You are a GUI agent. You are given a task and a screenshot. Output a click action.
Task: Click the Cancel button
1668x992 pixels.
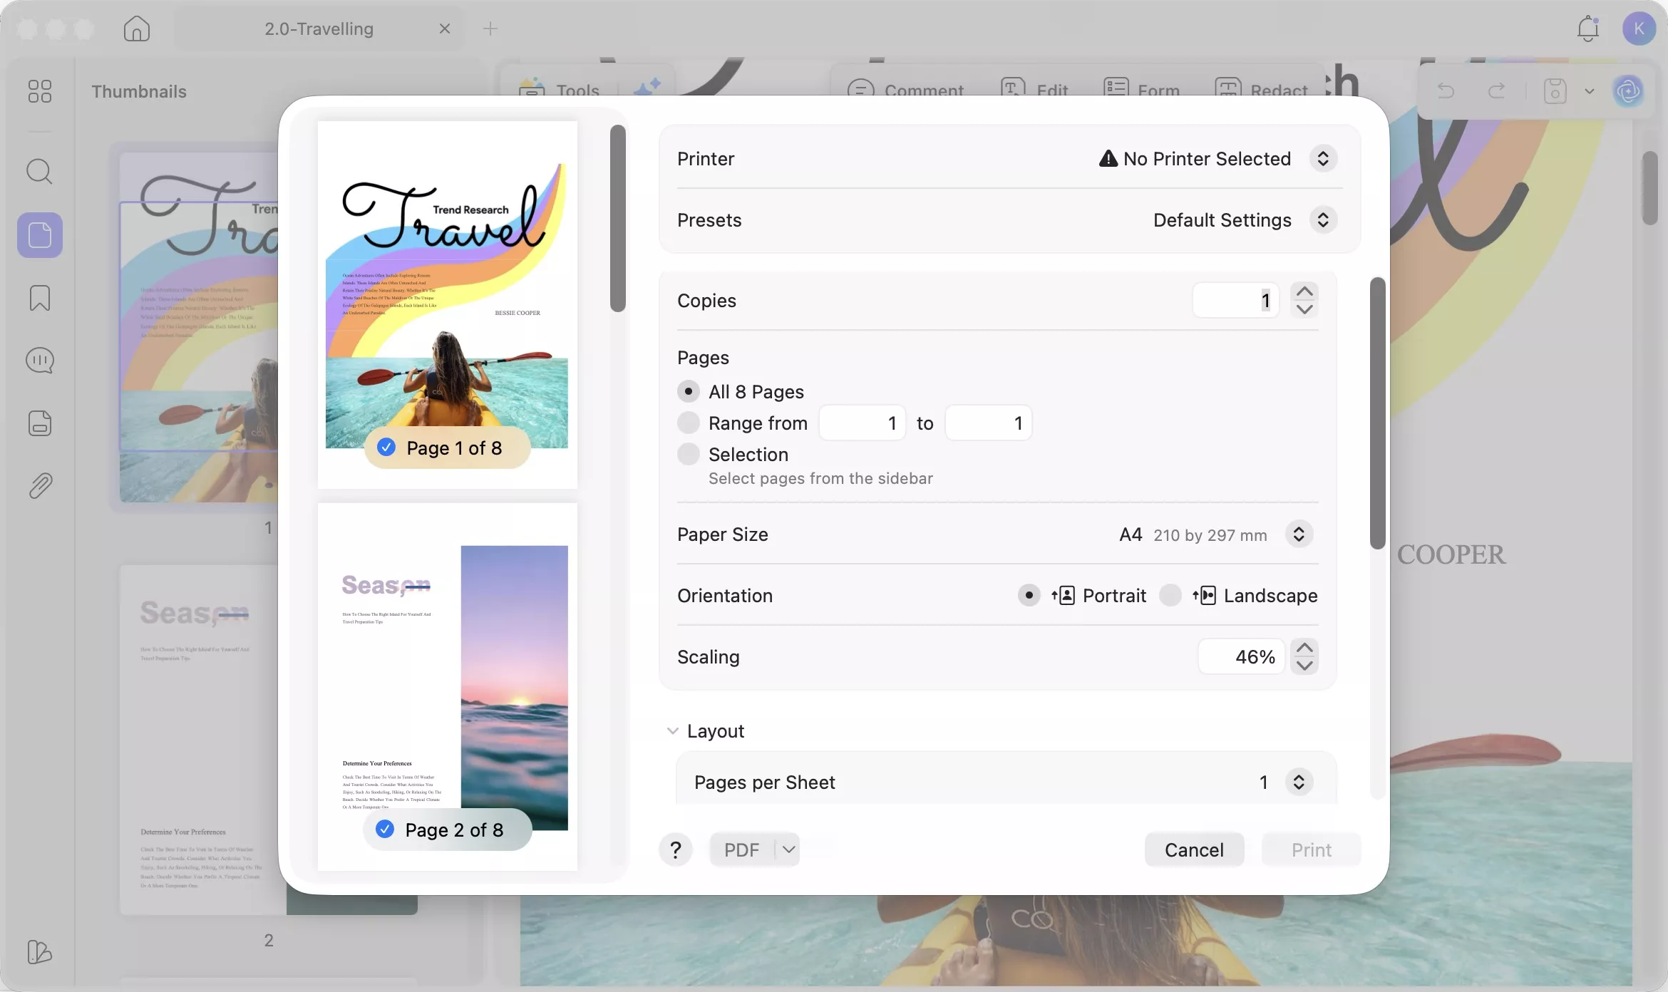pos(1194,849)
